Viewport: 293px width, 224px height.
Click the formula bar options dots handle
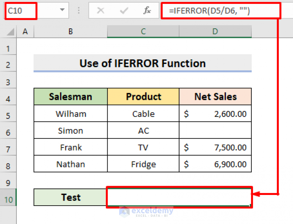[79, 10]
